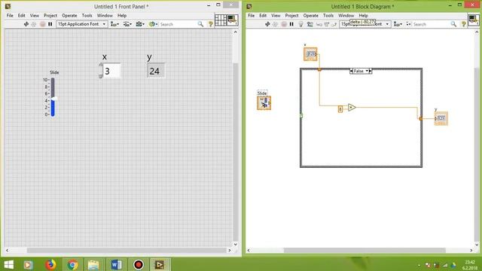Run the VI from the Front Panel toolbar

coord(26,24)
